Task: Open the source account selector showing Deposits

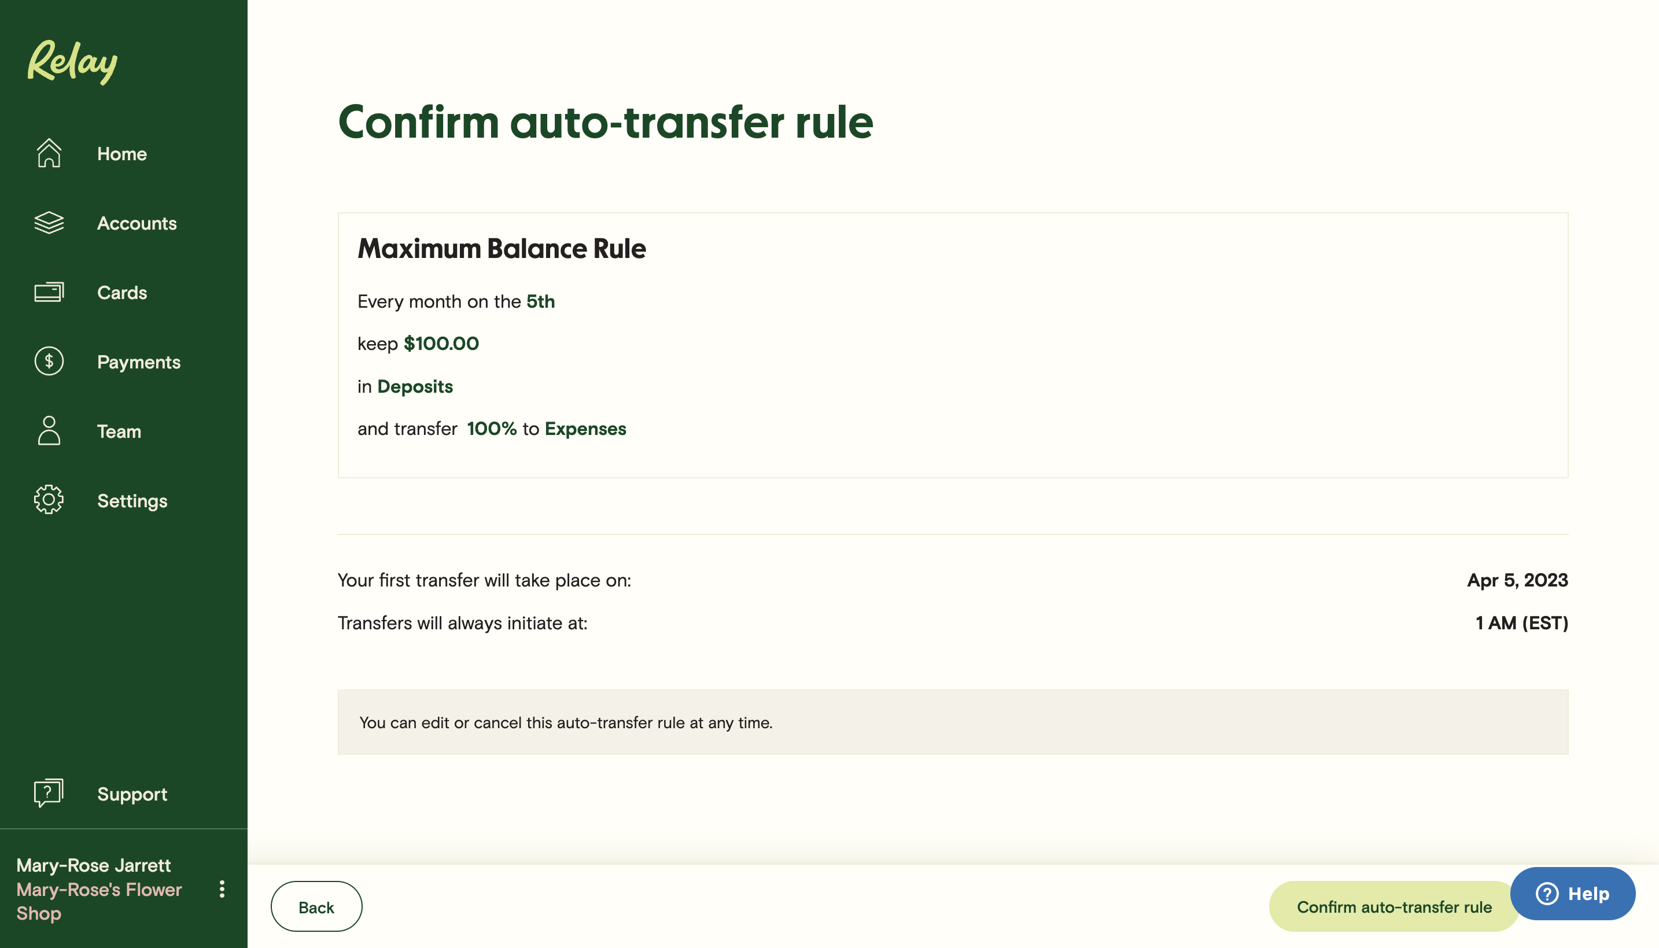Action: [x=415, y=386]
